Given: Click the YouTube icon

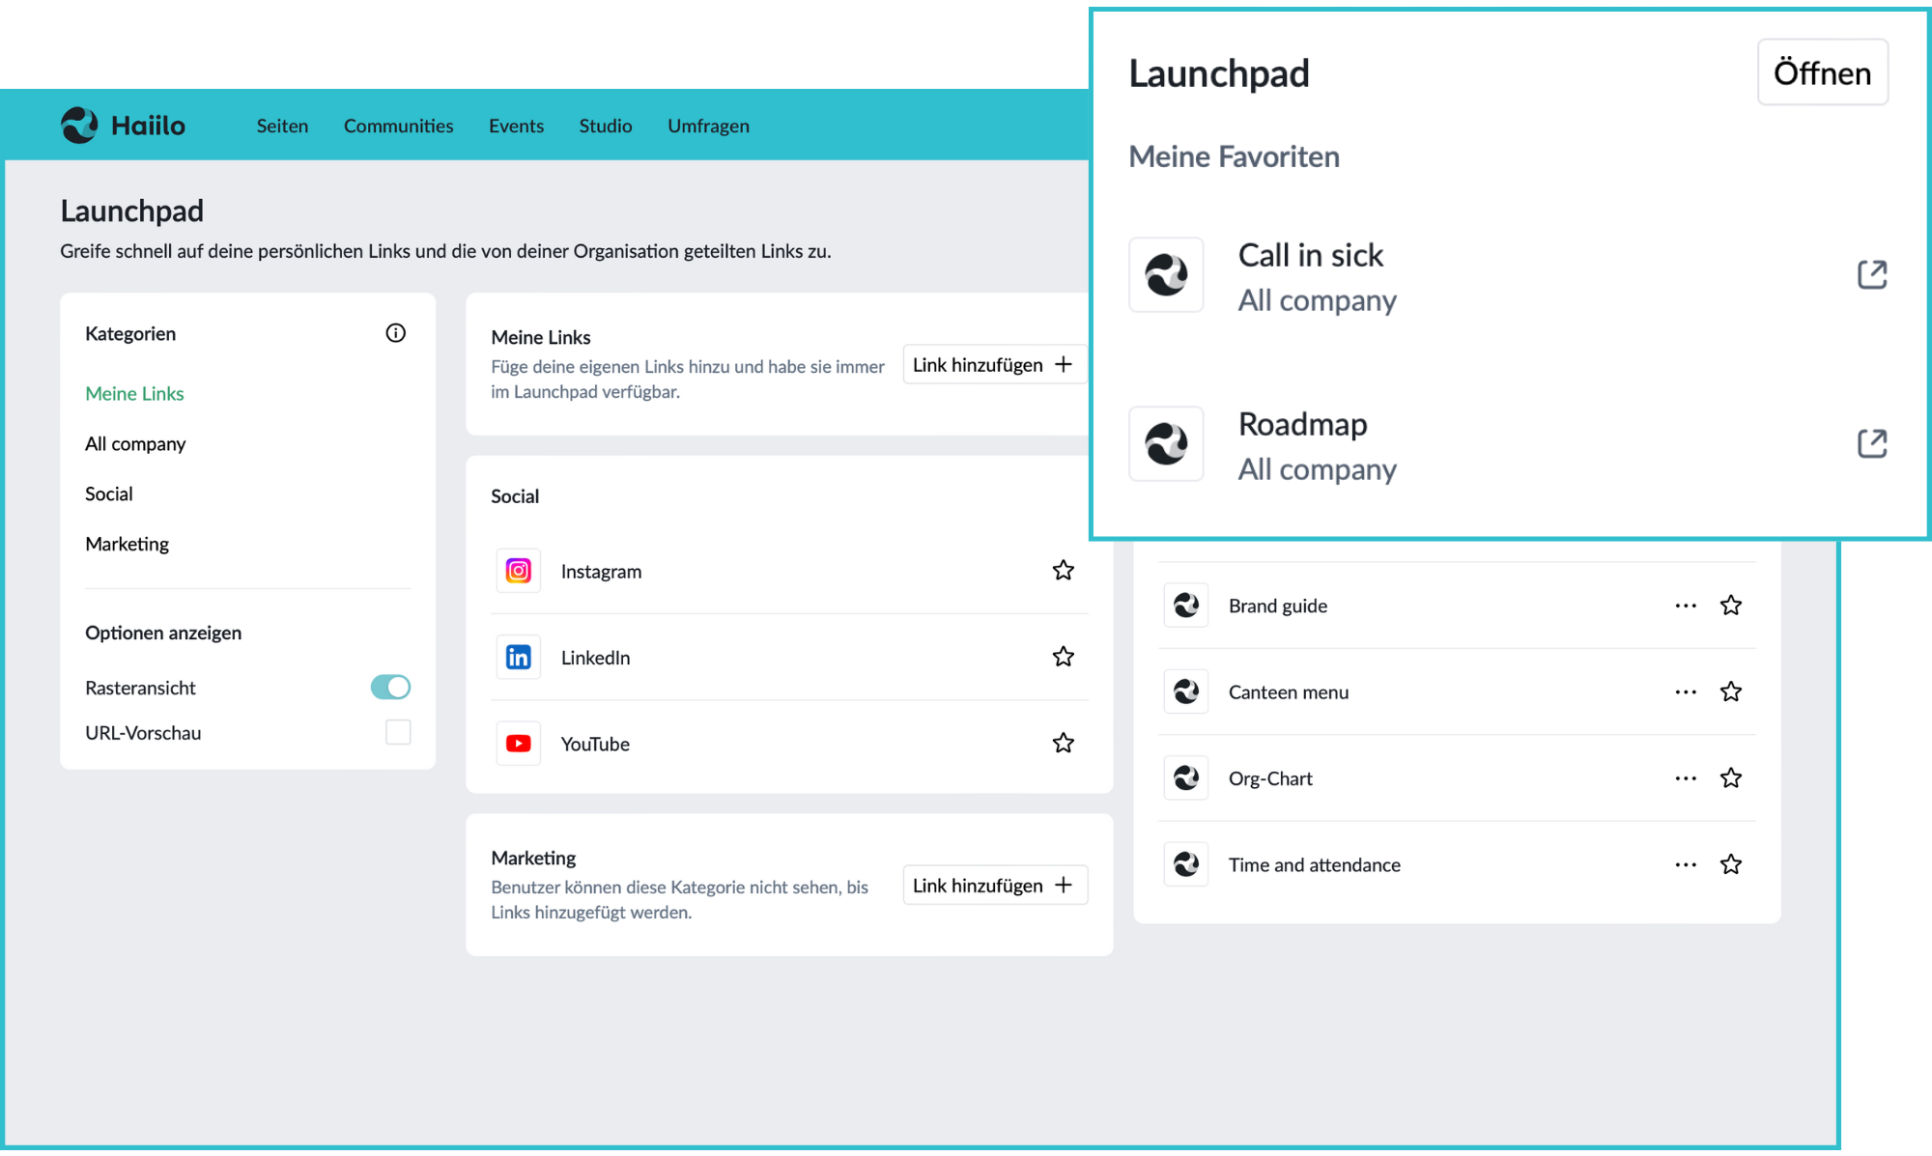Looking at the screenshot, I should pyautogui.click(x=518, y=743).
